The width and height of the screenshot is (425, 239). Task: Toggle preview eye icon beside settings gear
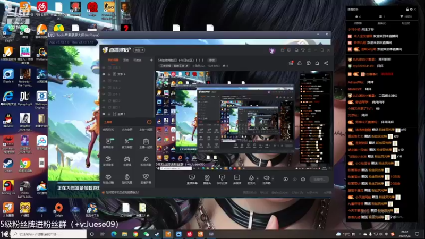pyautogui.click(x=295, y=179)
